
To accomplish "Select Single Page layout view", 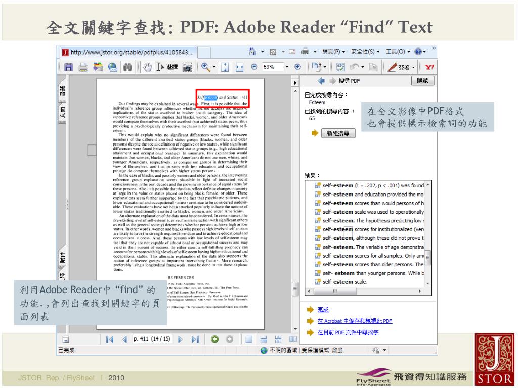I will tap(248, 339).
